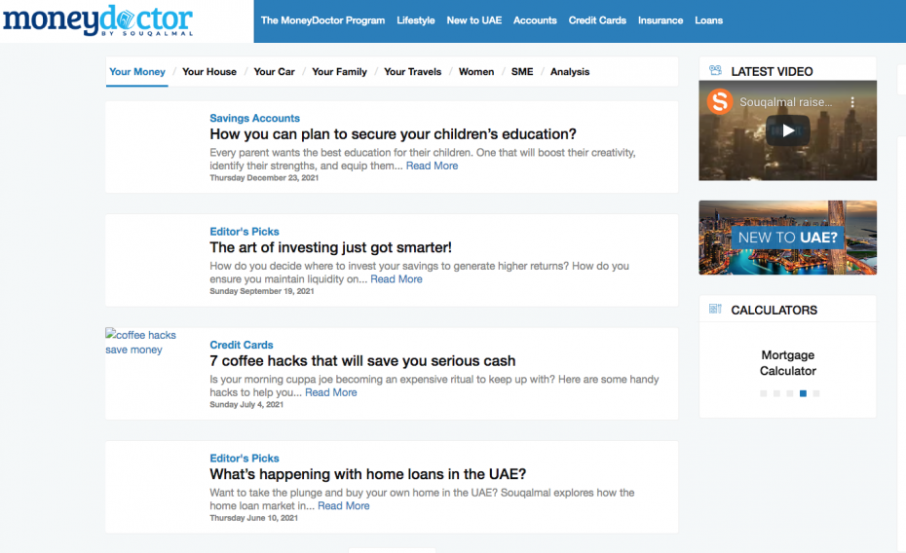
Task: Open the Credit Cards nav menu
Action: point(597,20)
